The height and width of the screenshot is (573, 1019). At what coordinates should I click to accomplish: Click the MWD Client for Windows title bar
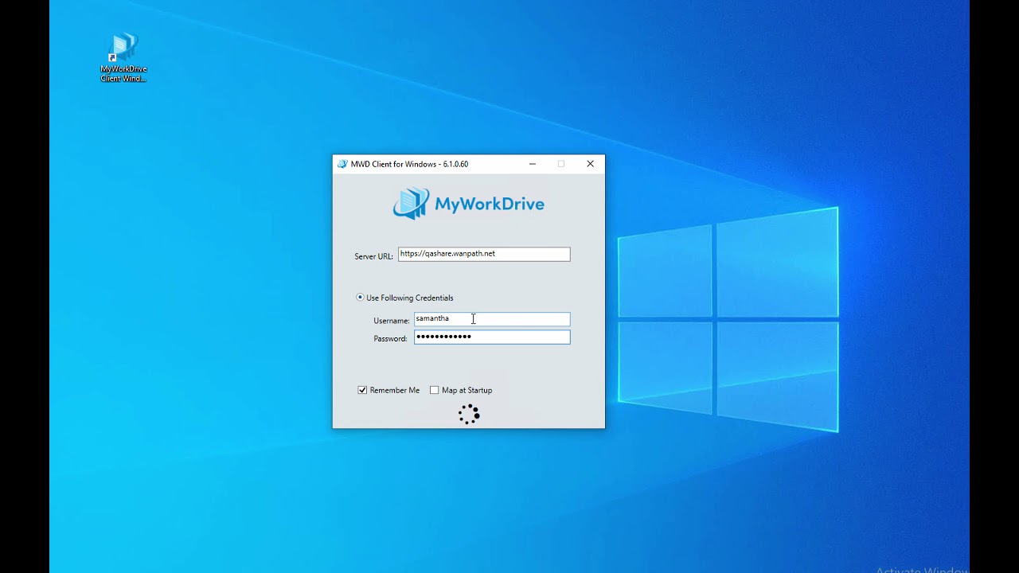[x=430, y=164]
